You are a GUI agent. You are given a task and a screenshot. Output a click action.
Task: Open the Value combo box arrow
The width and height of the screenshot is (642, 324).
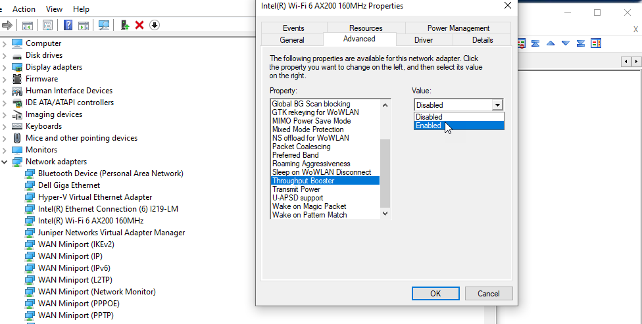pos(497,105)
